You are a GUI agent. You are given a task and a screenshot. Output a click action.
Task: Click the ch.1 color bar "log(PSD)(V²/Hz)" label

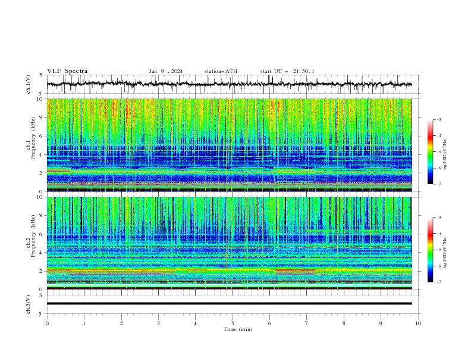click(x=445, y=155)
